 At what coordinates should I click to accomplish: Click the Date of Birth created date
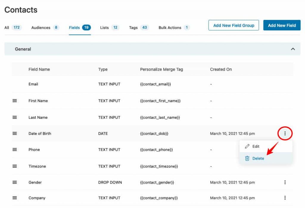pyautogui.click(x=232, y=133)
